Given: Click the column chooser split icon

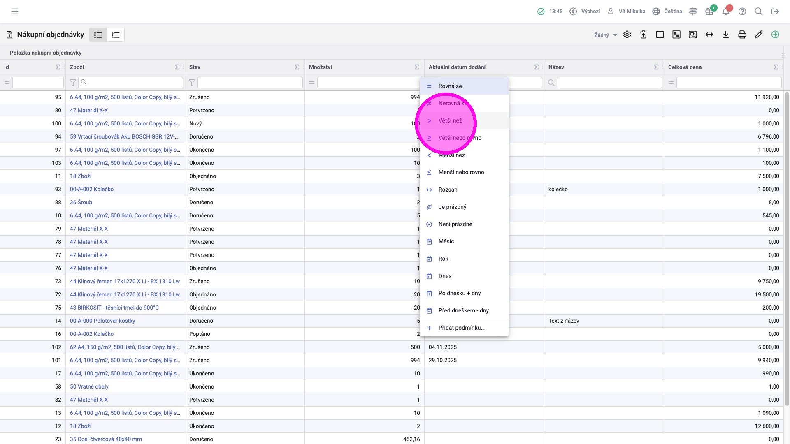Looking at the screenshot, I should click(660, 35).
